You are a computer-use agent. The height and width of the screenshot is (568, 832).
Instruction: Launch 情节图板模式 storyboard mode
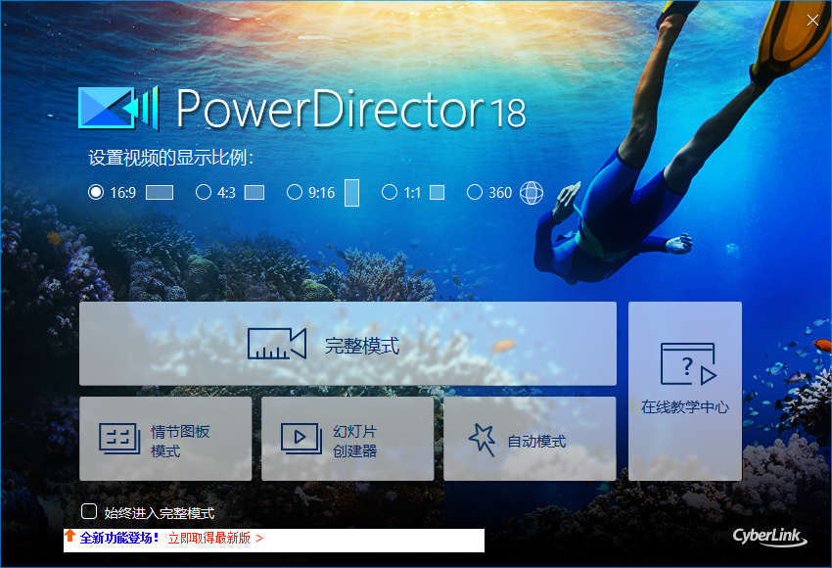(165, 439)
